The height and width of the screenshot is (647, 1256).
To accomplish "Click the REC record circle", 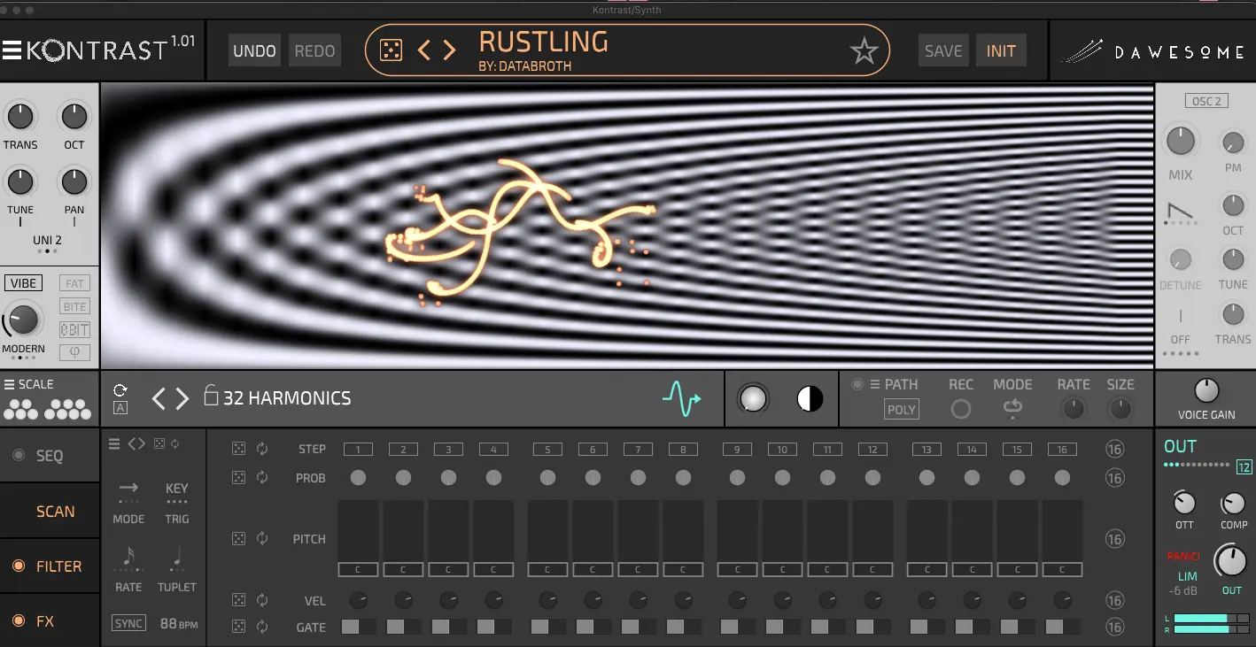I will point(960,409).
